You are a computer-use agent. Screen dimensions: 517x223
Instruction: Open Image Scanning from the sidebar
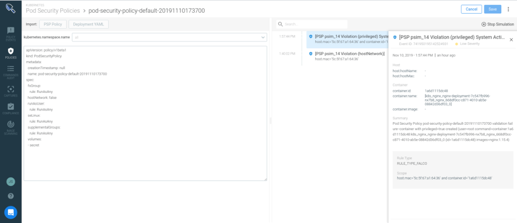[x=11, y=126]
